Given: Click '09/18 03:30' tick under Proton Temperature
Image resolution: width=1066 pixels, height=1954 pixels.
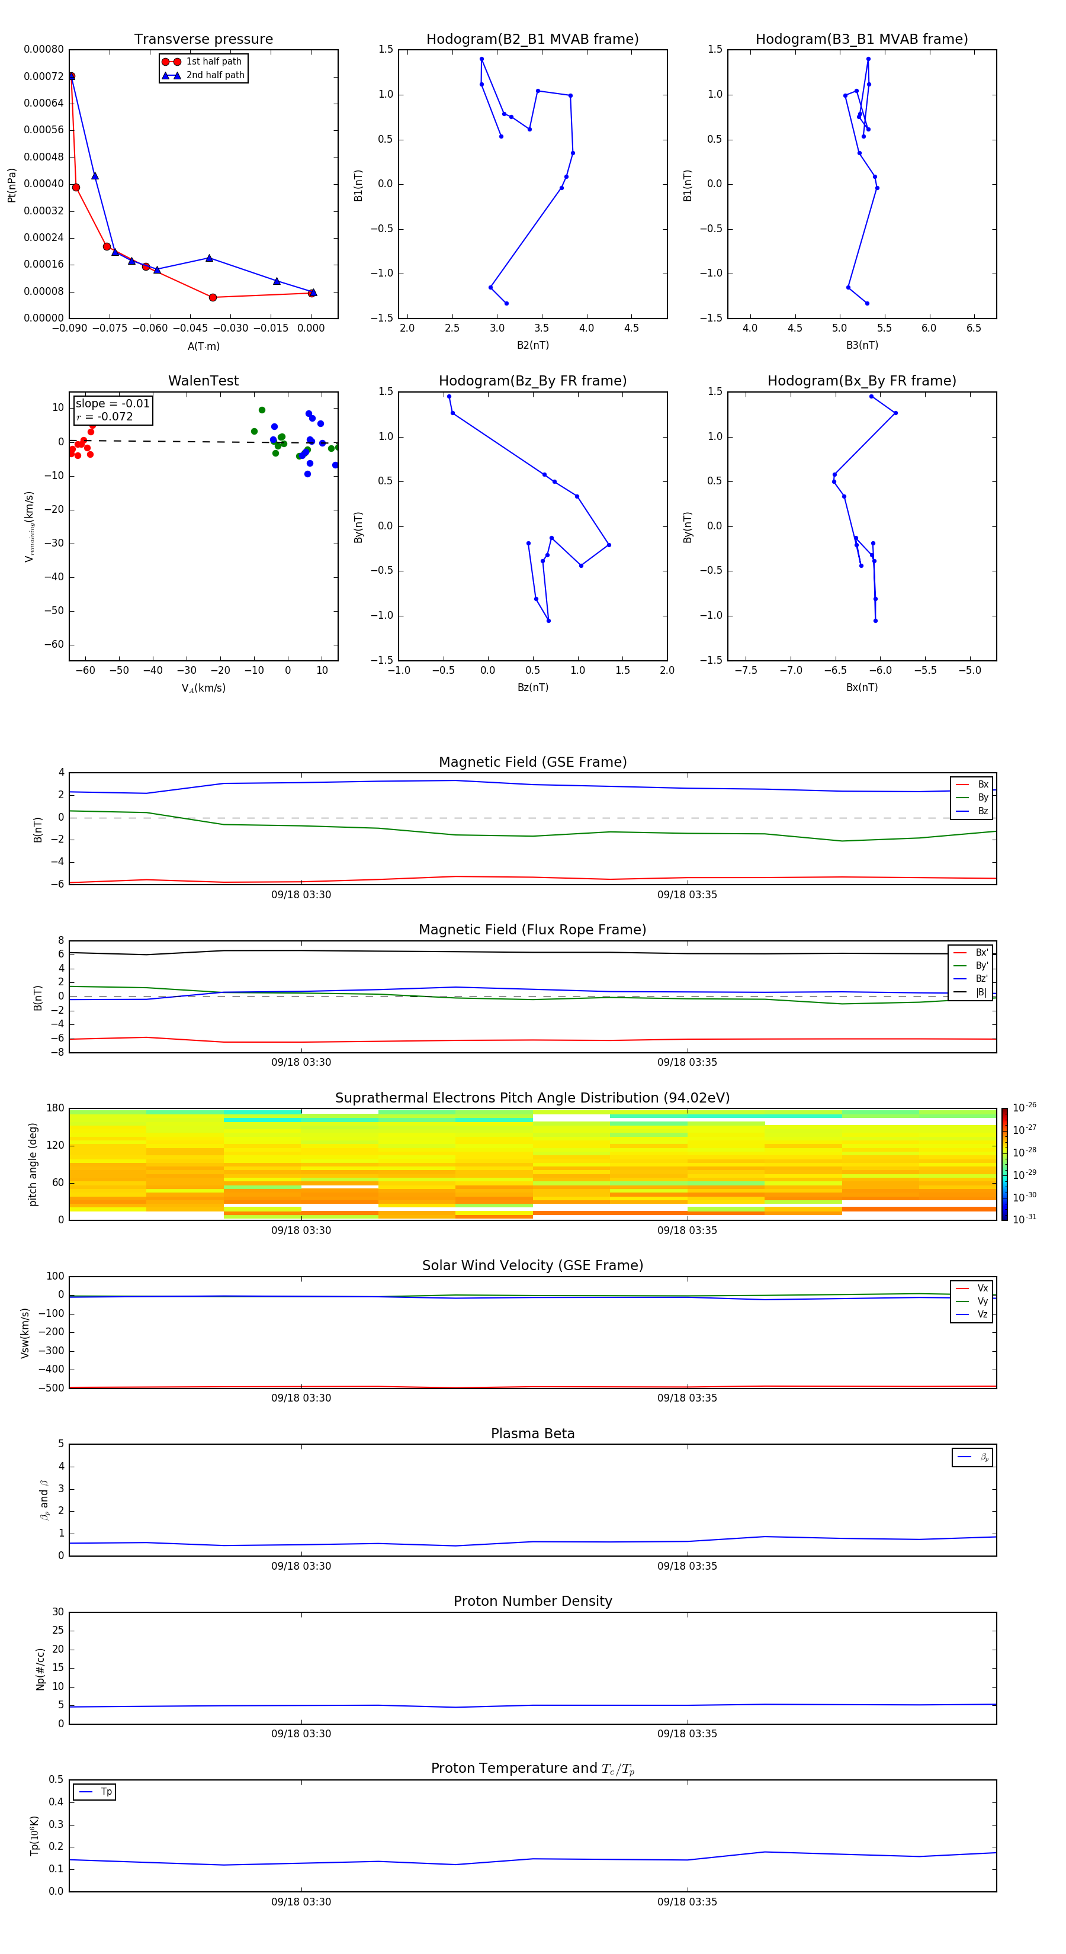Looking at the screenshot, I should tap(301, 1902).
